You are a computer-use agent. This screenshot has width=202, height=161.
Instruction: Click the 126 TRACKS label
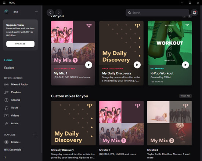157,82
